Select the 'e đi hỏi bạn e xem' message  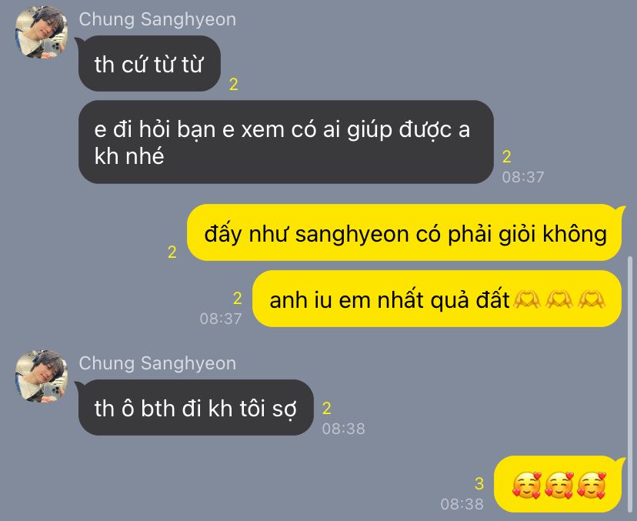[285, 142]
